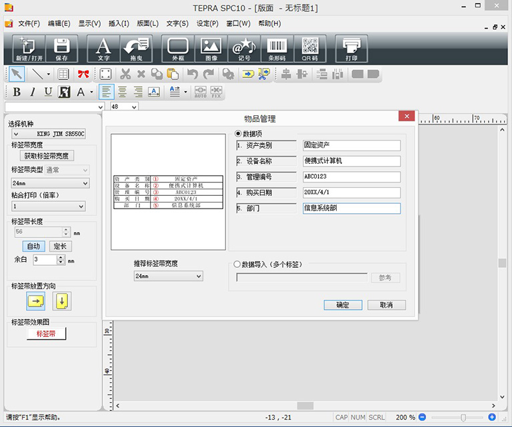Close the 物品管理 dialog

pos(407,116)
